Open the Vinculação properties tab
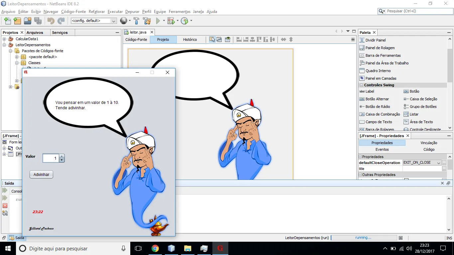454x255 pixels. click(429, 143)
